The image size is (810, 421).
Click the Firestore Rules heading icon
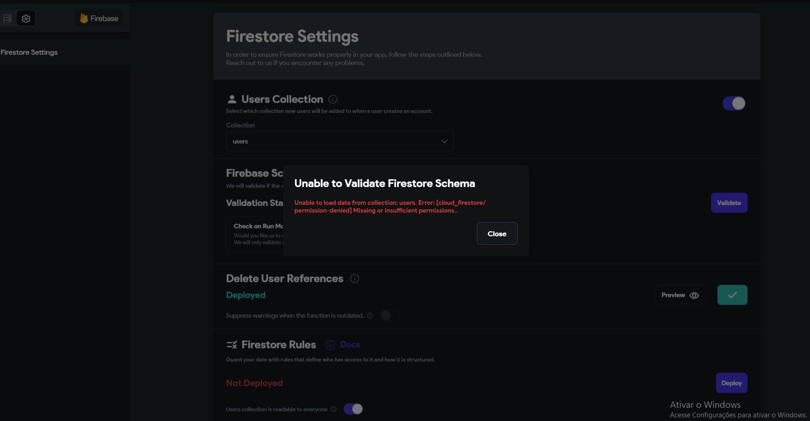click(232, 345)
